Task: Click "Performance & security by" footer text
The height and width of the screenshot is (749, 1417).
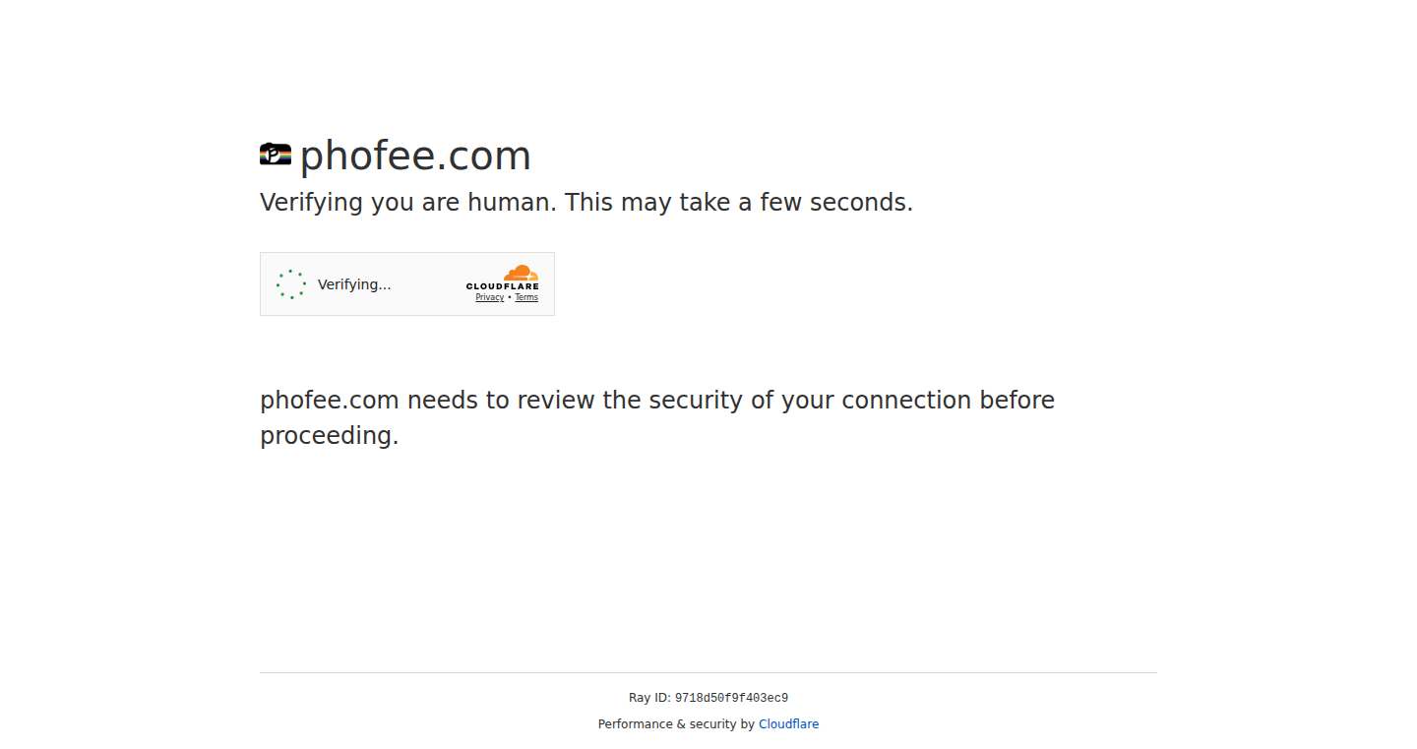Action: (x=676, y=724)
